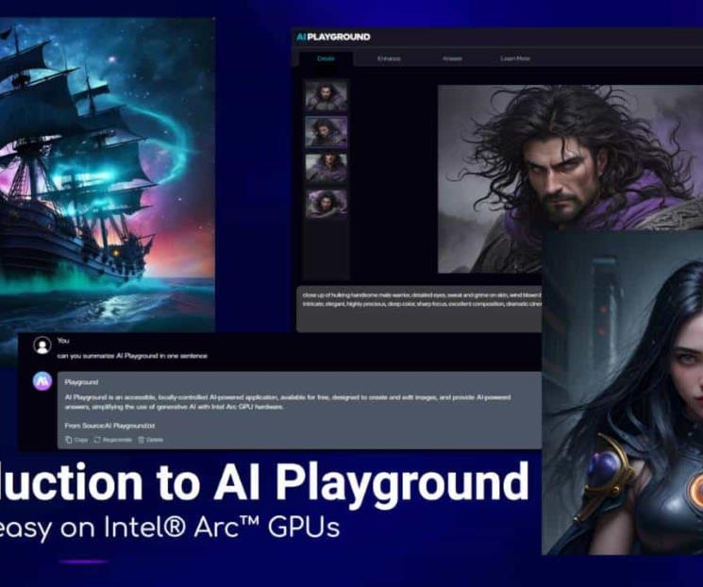Click the dark-haired woman artwork
The image size is (703, 587).
point(622,393)
